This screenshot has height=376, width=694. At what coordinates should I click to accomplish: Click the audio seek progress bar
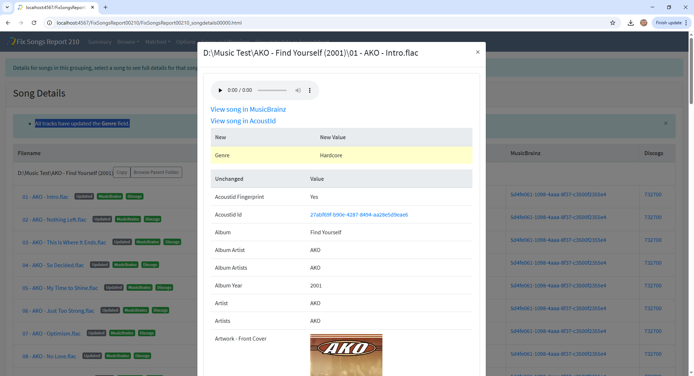(272, 90)
